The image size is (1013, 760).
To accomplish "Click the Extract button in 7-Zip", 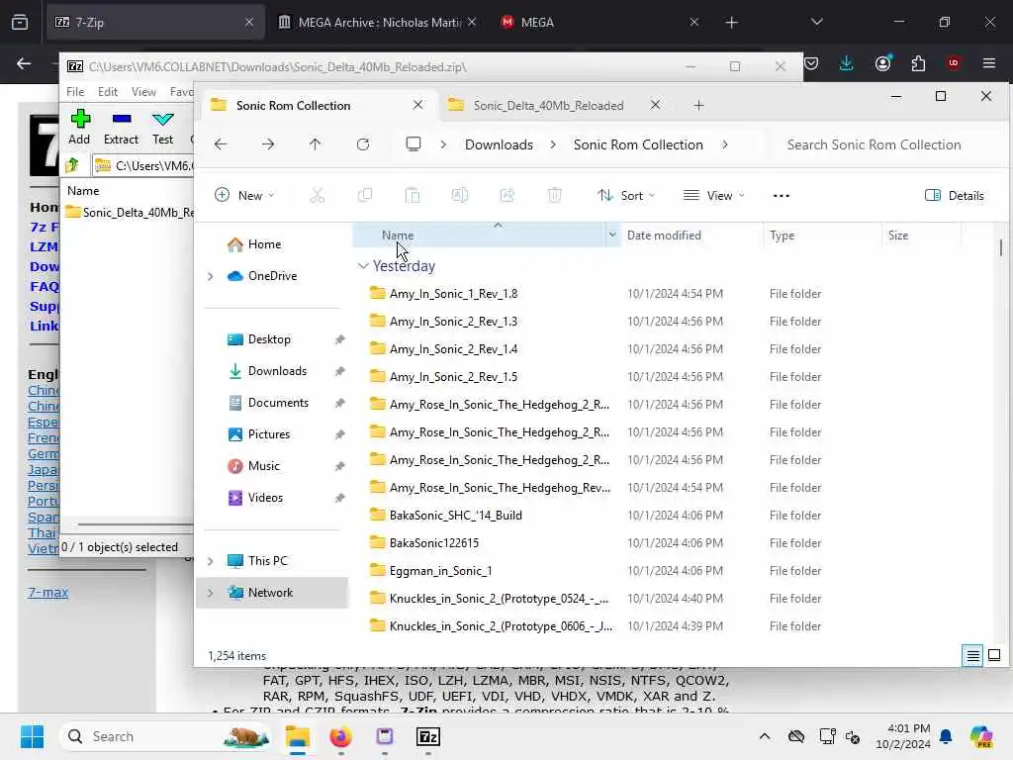I will pyautogui.click(x=121, y=127).
